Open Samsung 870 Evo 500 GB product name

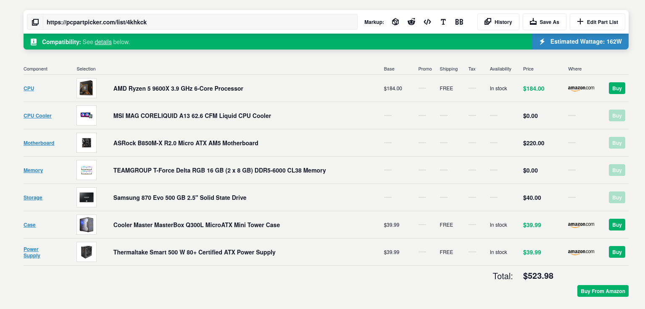(180, 198)
